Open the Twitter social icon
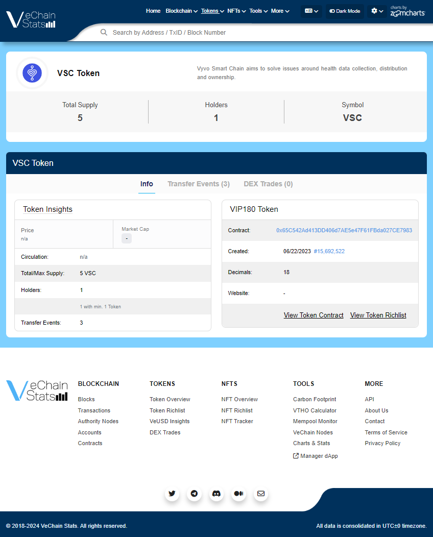This screenshot has width=433, height=537. tap(172, 494)
